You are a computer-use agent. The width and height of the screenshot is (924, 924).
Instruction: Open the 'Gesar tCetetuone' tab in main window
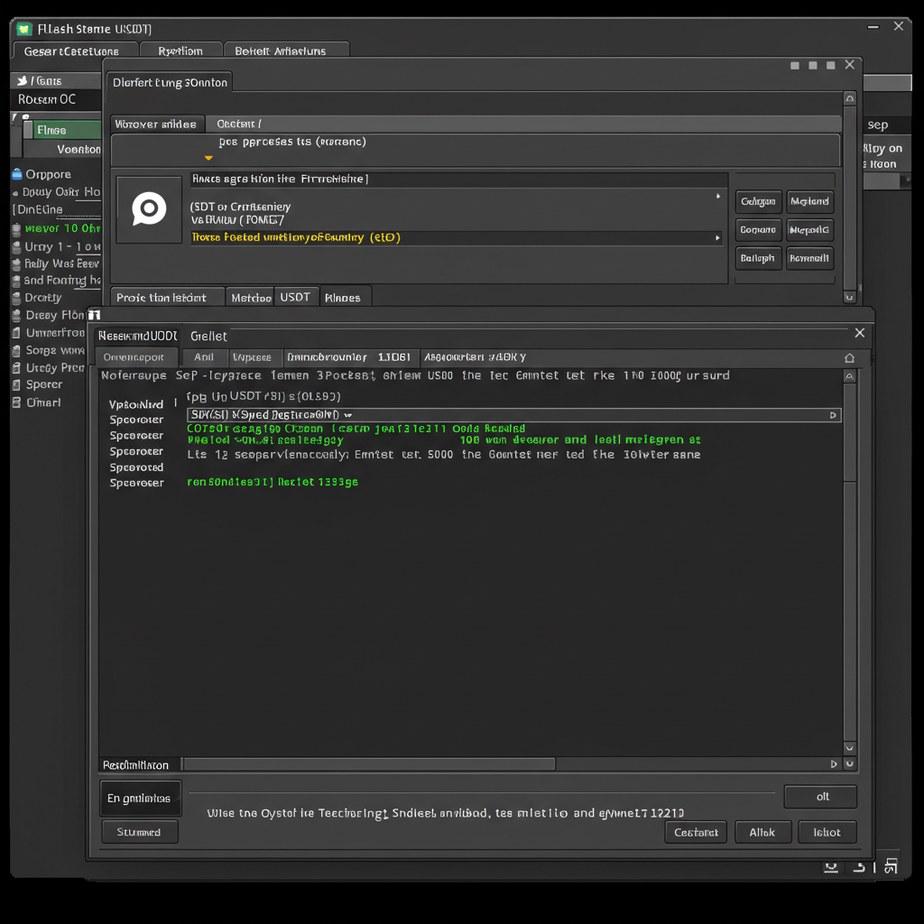click(76, 51)
